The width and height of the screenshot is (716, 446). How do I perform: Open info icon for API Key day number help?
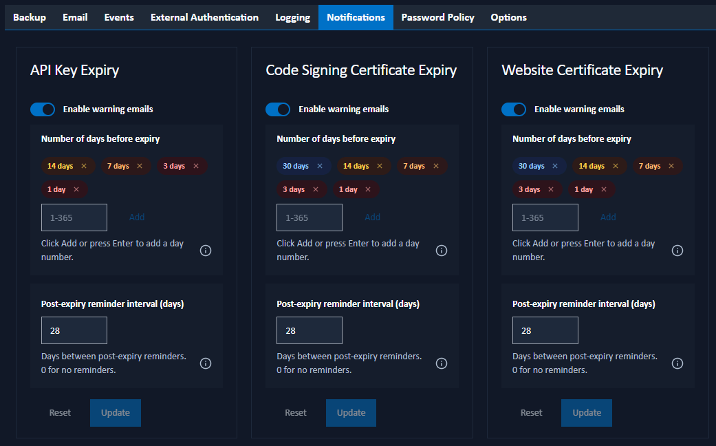[x=206, y=251]
